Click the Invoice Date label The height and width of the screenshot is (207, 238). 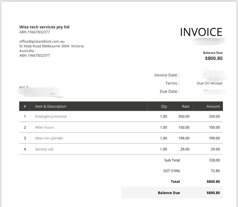point(167,75)
